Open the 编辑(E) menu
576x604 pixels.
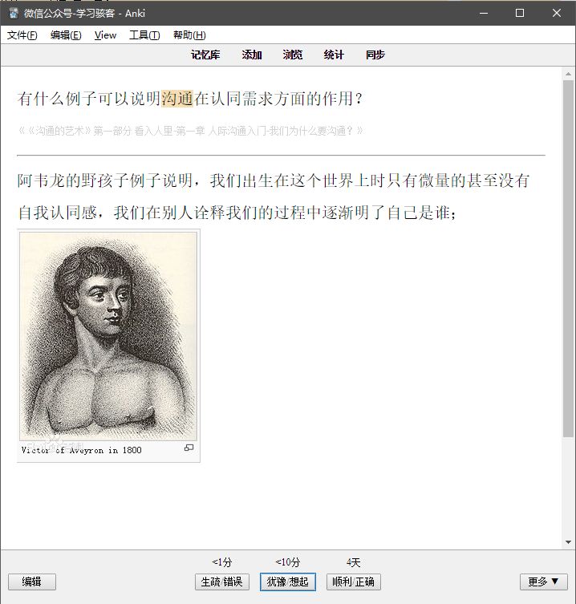66,35
